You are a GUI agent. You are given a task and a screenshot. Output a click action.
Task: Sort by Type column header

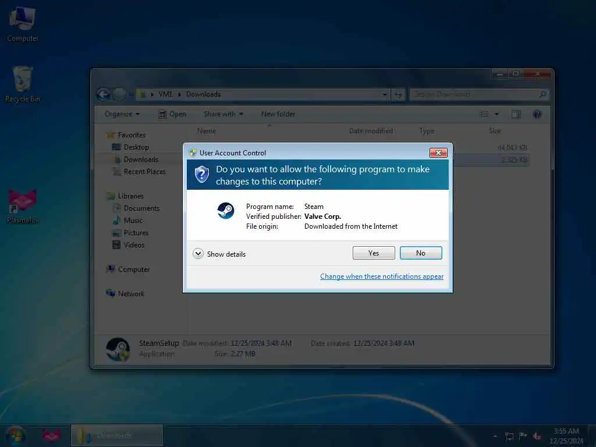tap(427, 131)
